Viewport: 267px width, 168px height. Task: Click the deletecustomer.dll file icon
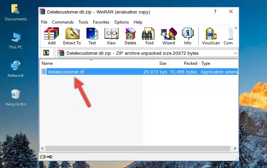44,71
